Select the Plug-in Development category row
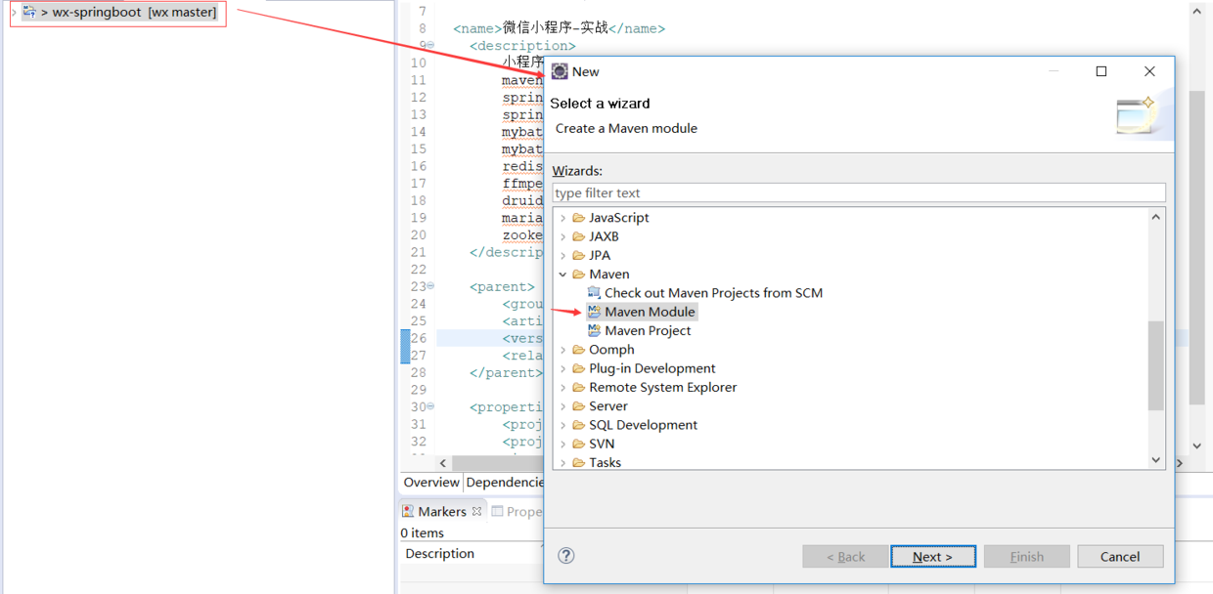The height and width of the screenshot is (594, 1213). point(651,368)
